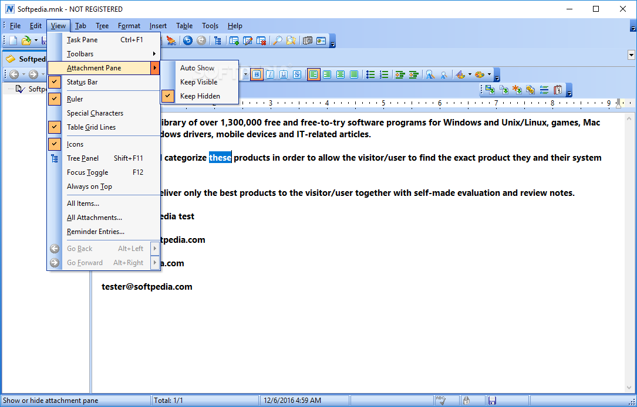Click the status bar floppy disk save icon
This screenshot has width=637, height=407.
(x=492, y=401)
